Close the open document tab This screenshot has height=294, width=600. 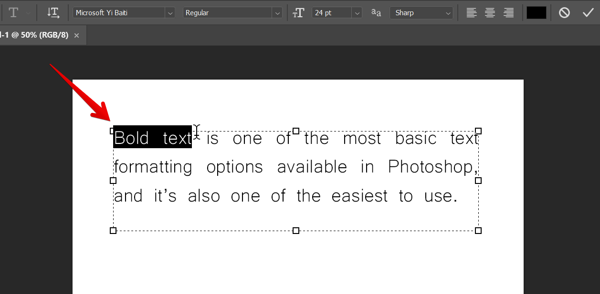coord(76,34)
